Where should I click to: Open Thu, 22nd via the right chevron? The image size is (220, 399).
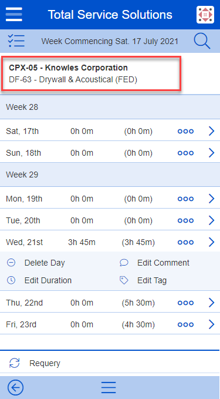tap(211, 303)
